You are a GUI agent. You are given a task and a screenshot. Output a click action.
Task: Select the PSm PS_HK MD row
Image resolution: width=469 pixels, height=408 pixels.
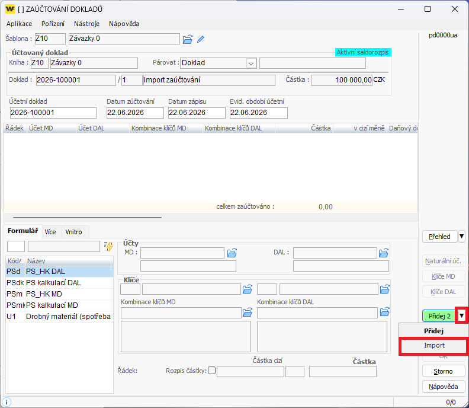pos(59,294)
